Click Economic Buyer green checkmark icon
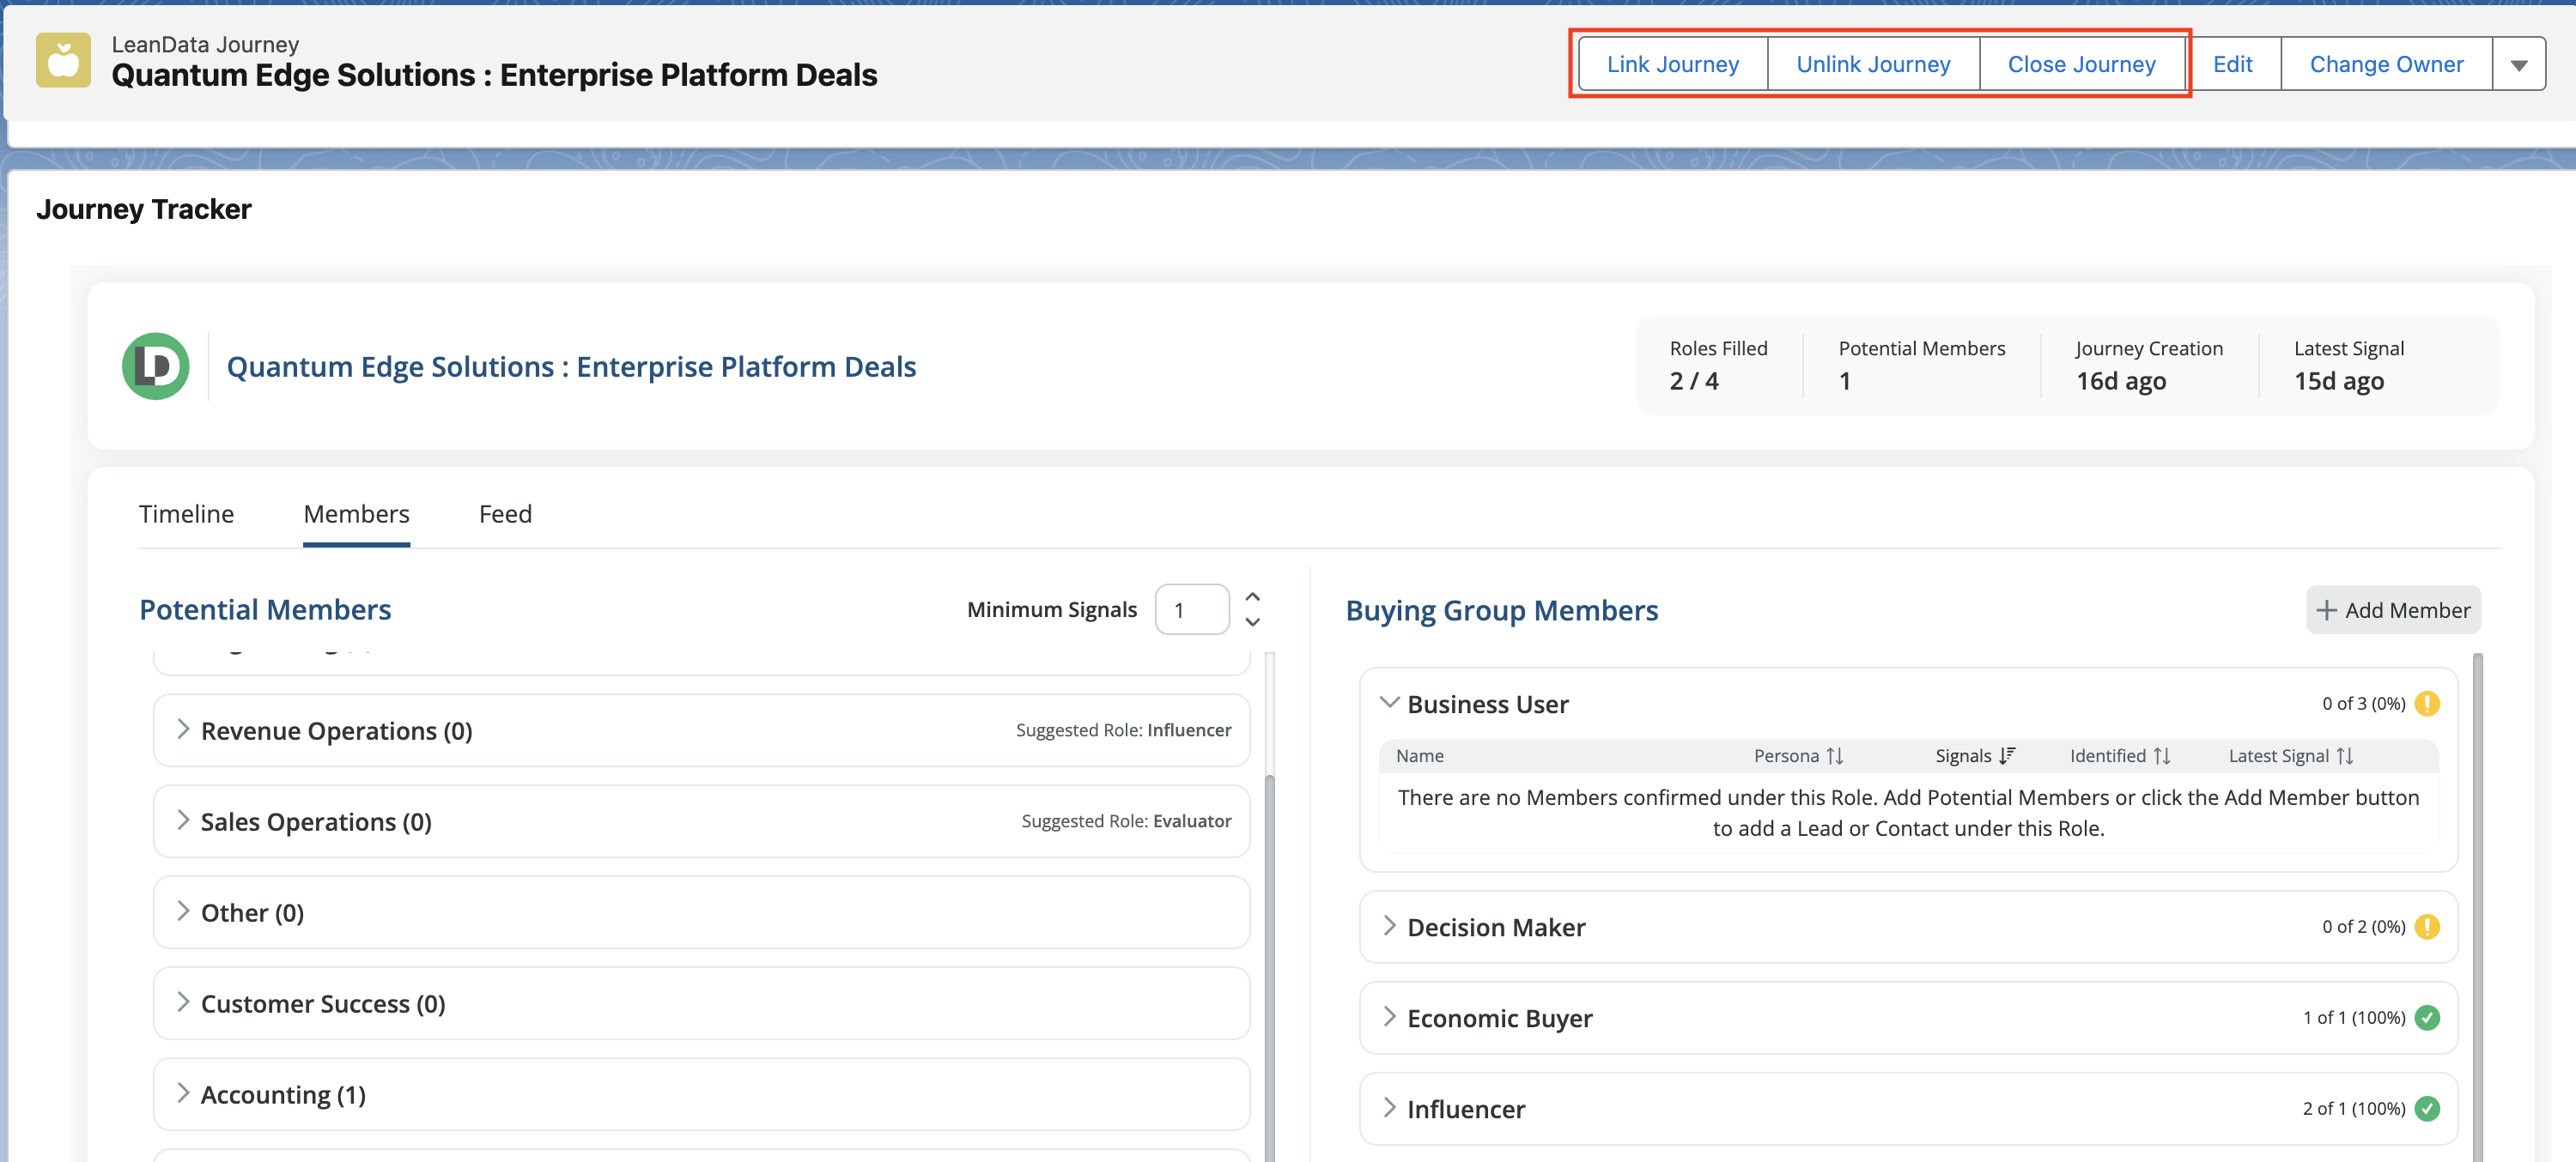This screenshot has width=2576, height=1162. pos(2427,1017)
